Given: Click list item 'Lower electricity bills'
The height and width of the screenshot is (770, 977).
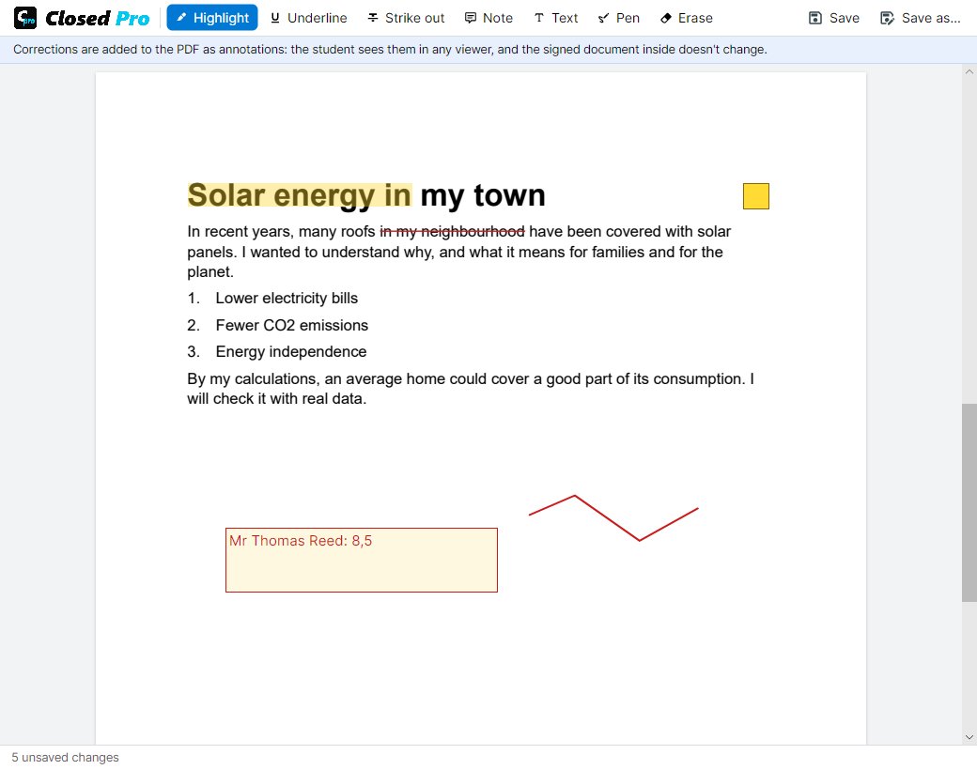Looking at the screenshot, I should (x=287, y=299).
